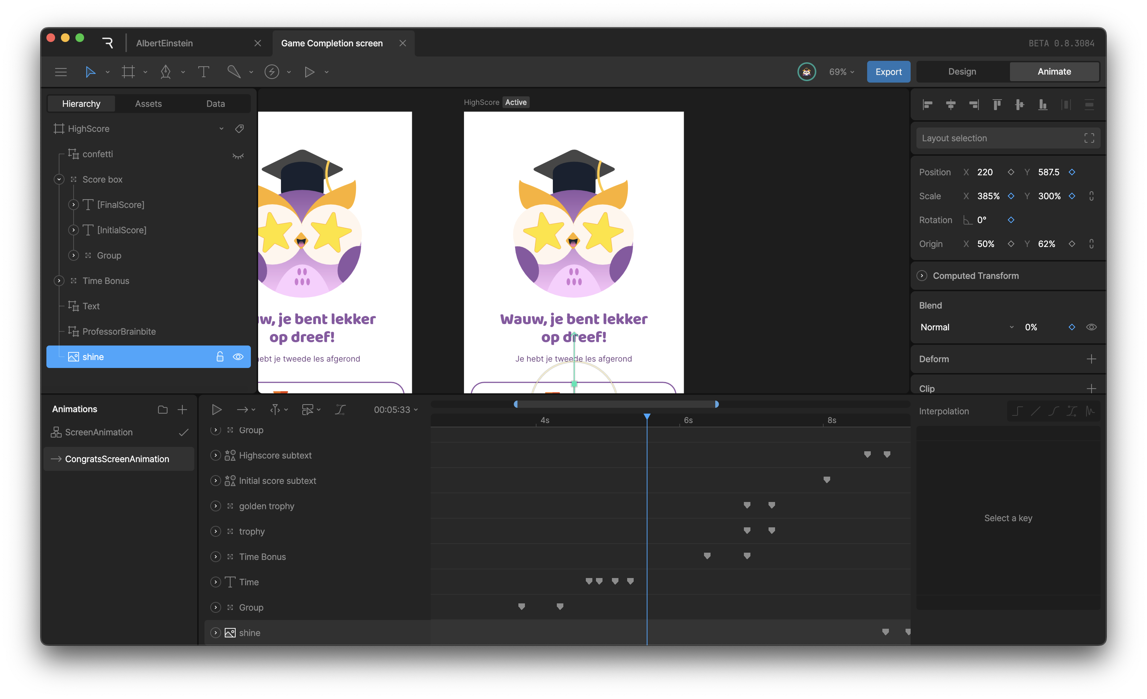Image resolution: width=1147 pixels, height=699 pixels.
Task: Close the Game Completion screen tab
Action: point(403,43)
